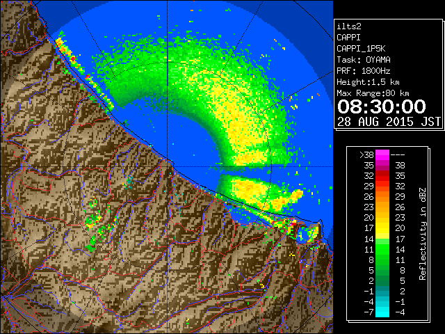Click the Max Range:80 km text
This screenshot has height=334, width=445.
373,93
